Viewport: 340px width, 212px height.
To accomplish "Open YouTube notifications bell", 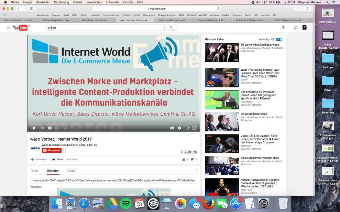I will pyautogui.click(x=296, y=27).
